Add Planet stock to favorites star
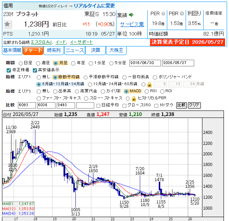The width and height of the screenshot is (229, 221). point(7,24)
